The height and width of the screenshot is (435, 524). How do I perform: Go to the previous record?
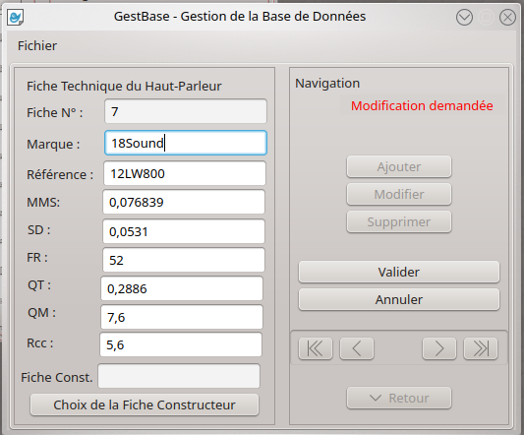(x=357, y=348)
